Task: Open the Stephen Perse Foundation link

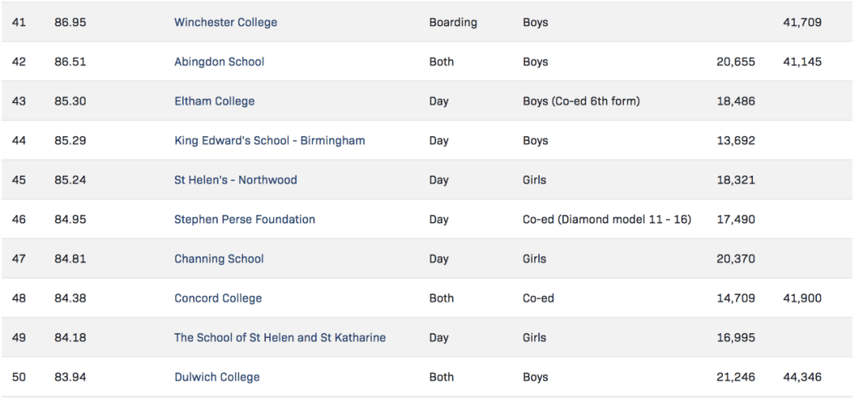Action: pyautogui.click(x=245, y=219)
